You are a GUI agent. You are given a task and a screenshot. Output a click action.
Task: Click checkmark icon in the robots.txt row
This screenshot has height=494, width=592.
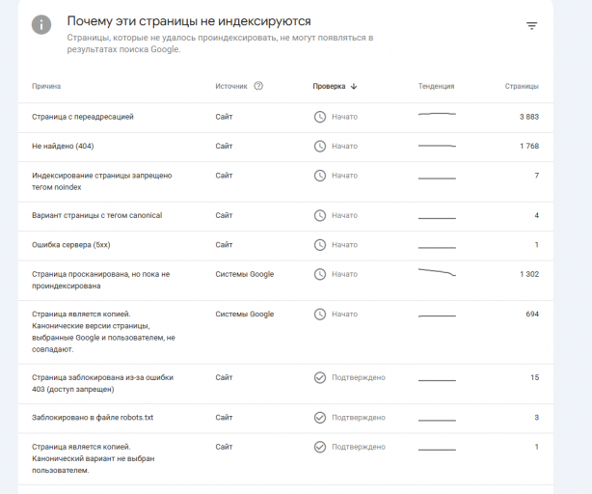320,418
